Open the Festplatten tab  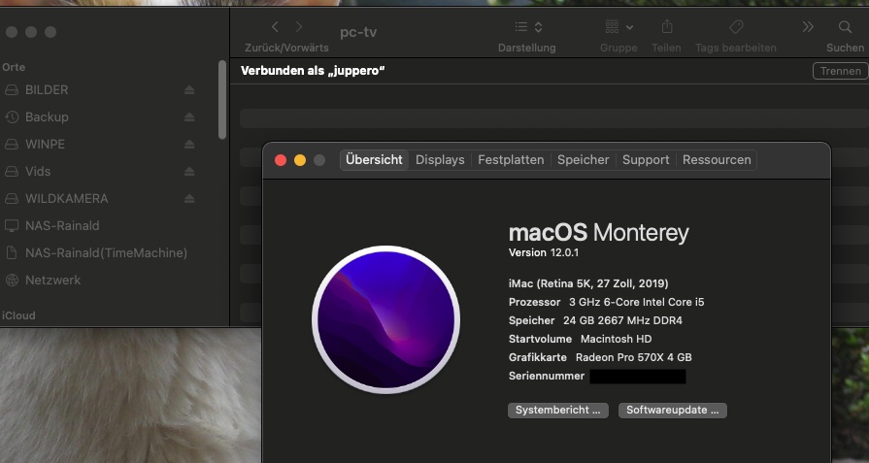pos(511,159)
